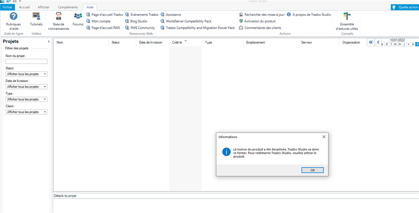
Task: Collapse the Projets panel
Action: tap(48, 41)
